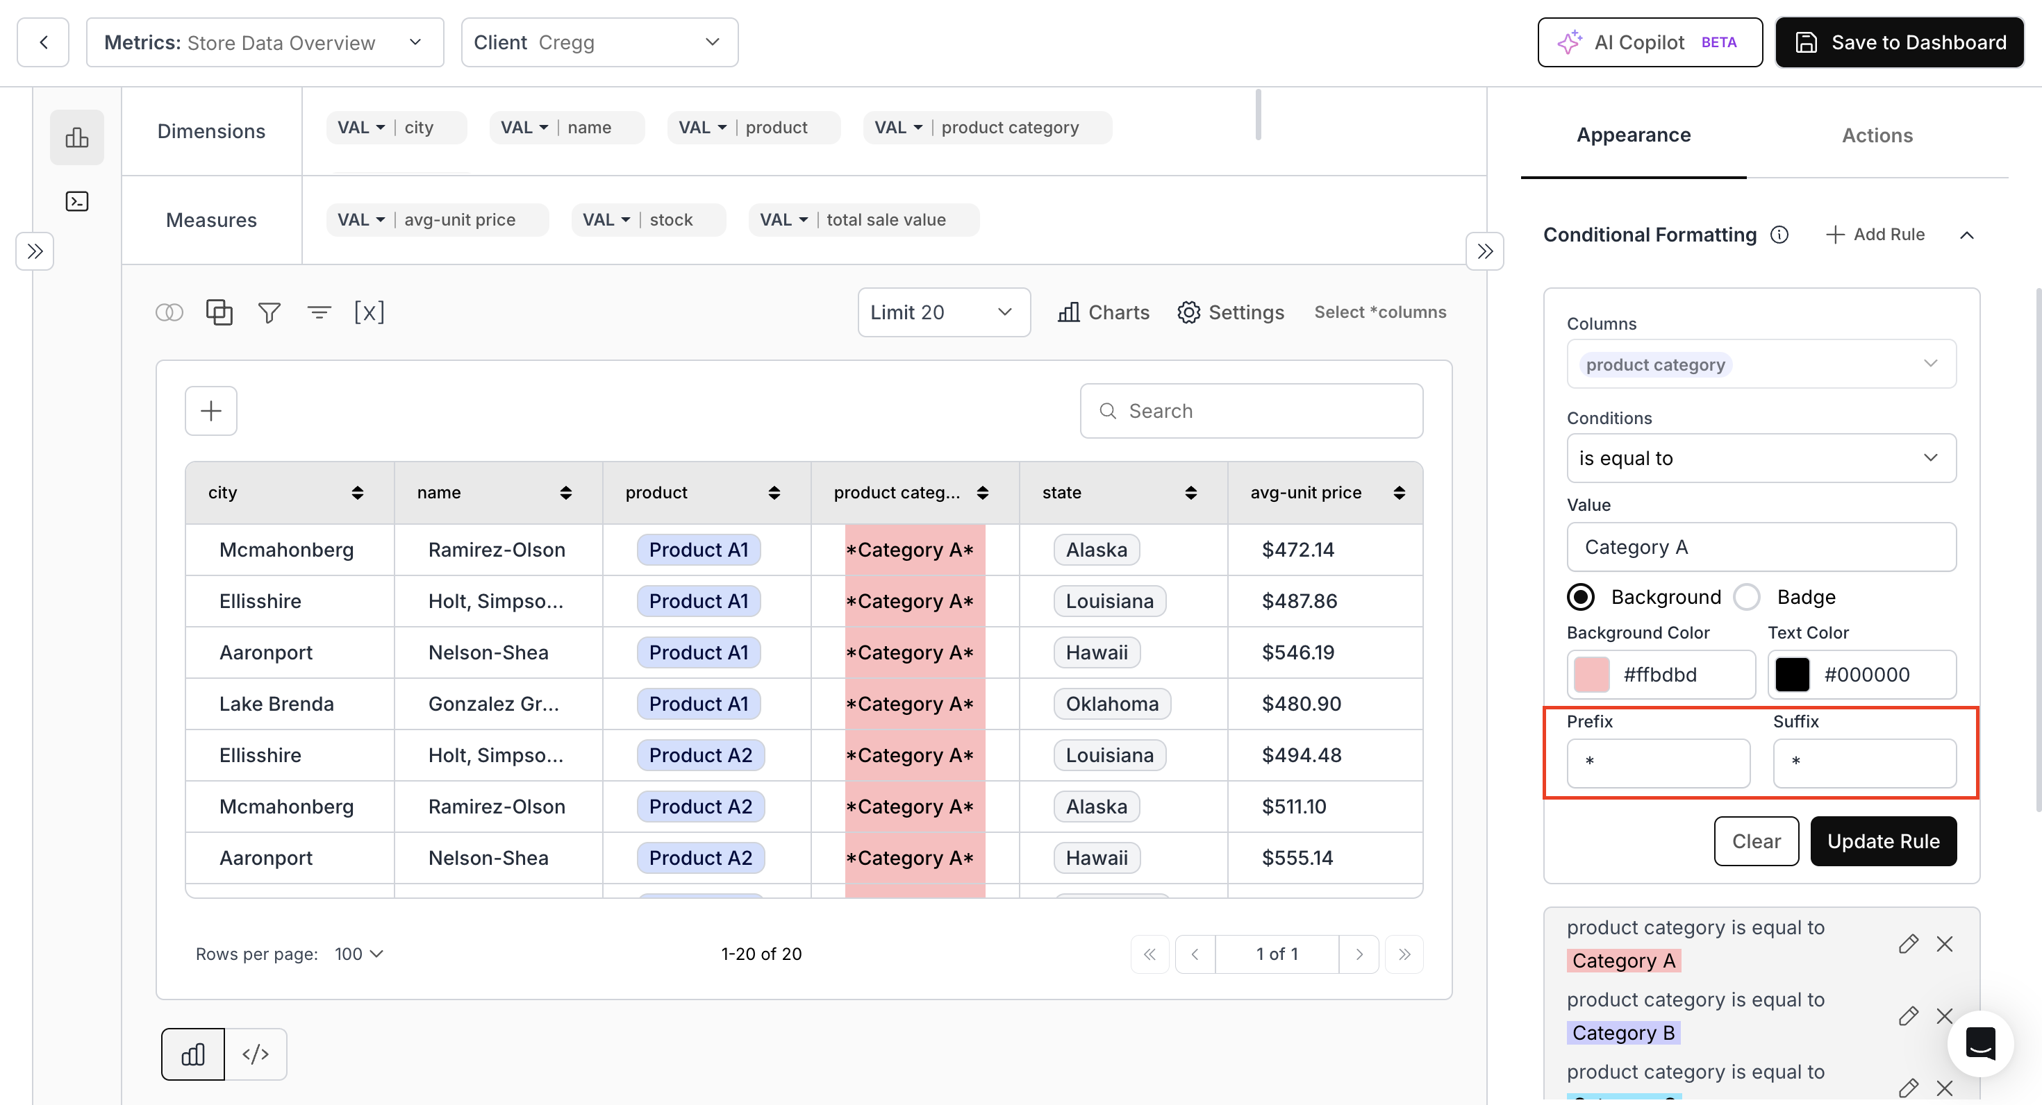The image size is (2042, 1105).
Task: Switch to code view toggle
Action: 256,1054
